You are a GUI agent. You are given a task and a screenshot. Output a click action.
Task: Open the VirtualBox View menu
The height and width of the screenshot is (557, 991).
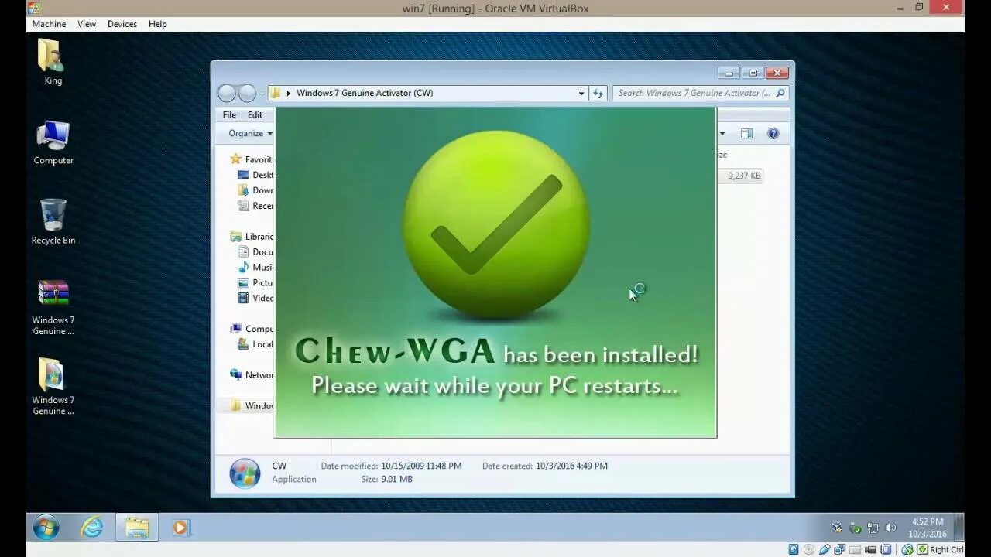[x=87, y=24]
